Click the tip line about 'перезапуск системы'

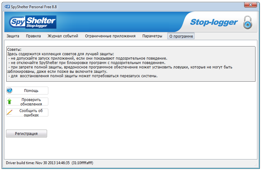pos(83,76)
